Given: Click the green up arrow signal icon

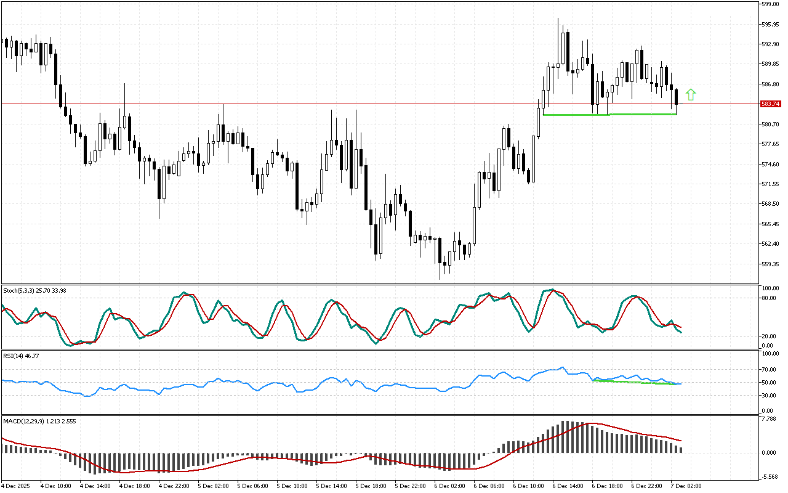Looking at the screenshot, I should (691, 94).
